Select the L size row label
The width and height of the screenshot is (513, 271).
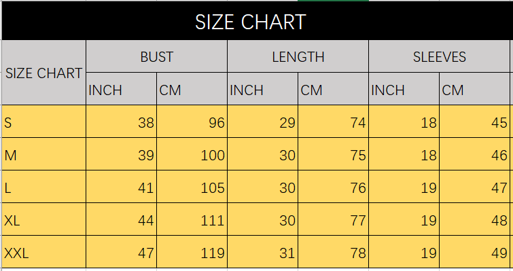[x=44, y=187]
